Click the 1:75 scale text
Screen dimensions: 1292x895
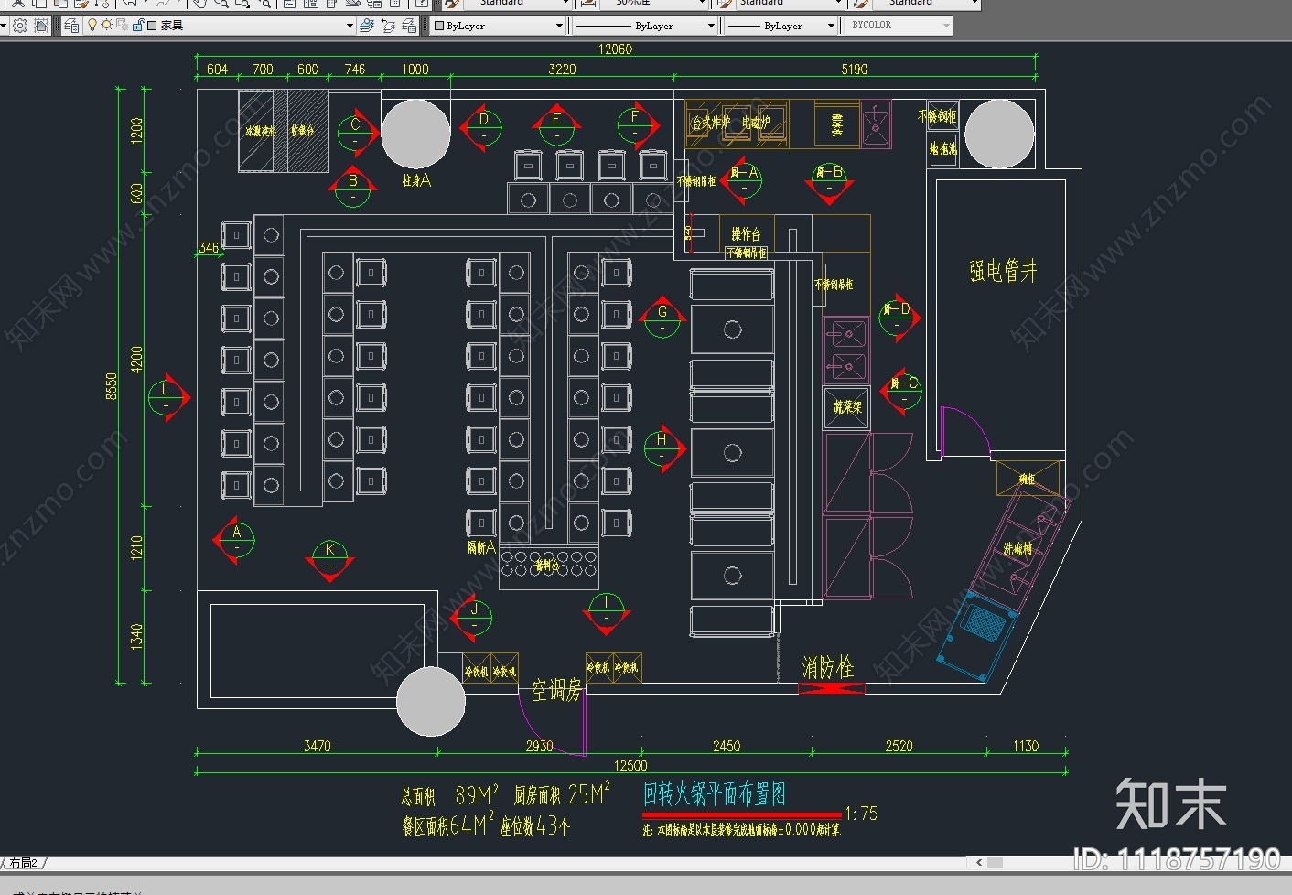861,814
